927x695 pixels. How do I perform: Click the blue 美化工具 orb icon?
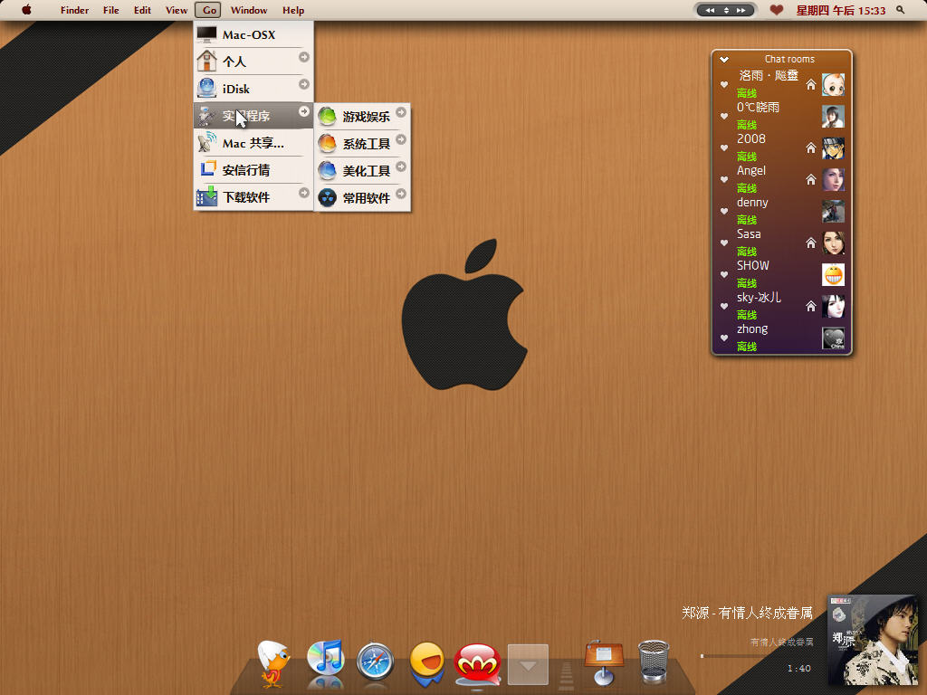tap(327, 171)
